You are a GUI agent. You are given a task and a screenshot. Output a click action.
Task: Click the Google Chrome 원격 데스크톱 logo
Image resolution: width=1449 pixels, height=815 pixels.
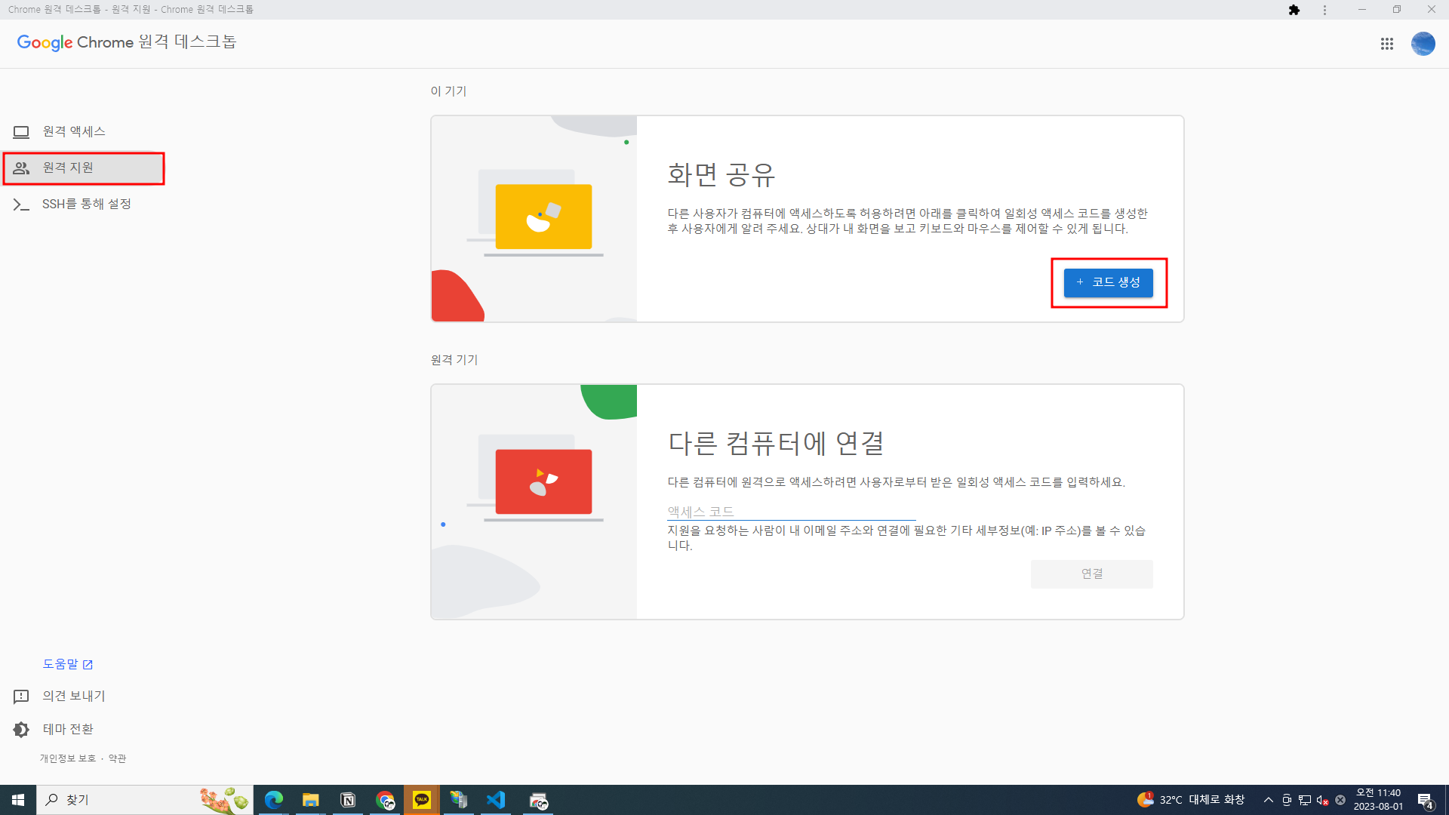point(126,42)
